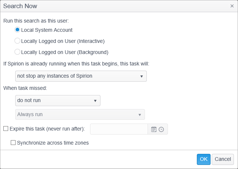Open the calendar date picker icon
This screenshot has width=238, height=169.
coord(153,129)
